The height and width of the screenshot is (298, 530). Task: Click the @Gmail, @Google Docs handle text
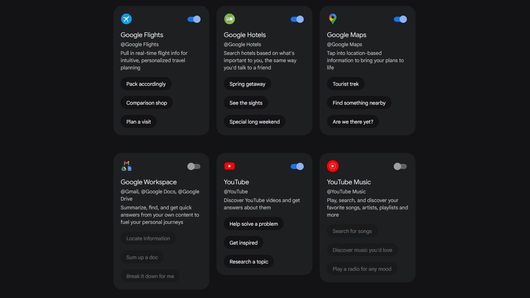[x=160, y=195]
